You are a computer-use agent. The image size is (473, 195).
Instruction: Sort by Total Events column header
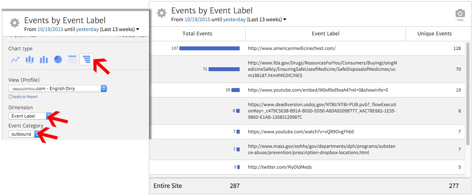[x=197, y=34]
